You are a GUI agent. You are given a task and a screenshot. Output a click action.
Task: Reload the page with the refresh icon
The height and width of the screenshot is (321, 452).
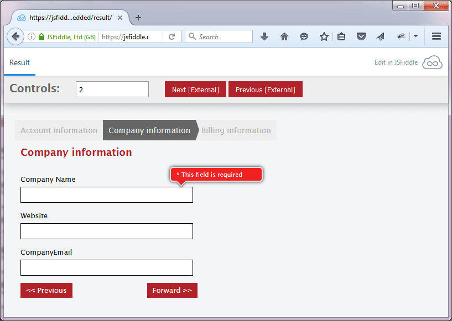point(172,36)
